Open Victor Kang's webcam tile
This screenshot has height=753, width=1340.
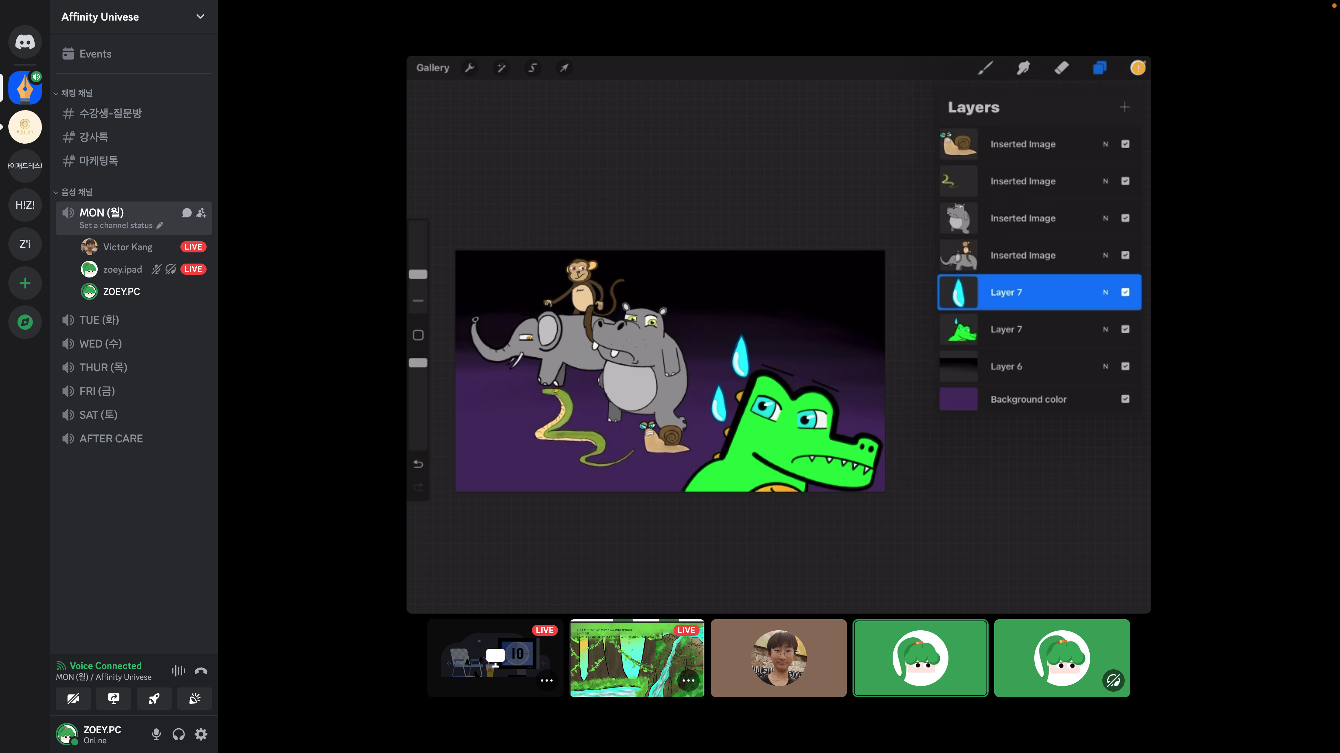(x=779, y=658)
